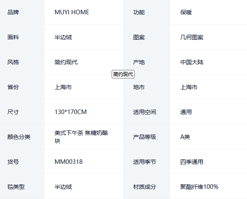Click the 上海市 value beside 地市

coord(189,87)
